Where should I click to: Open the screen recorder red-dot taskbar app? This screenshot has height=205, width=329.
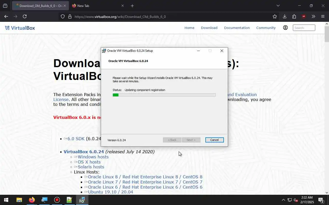click(57, 200)
